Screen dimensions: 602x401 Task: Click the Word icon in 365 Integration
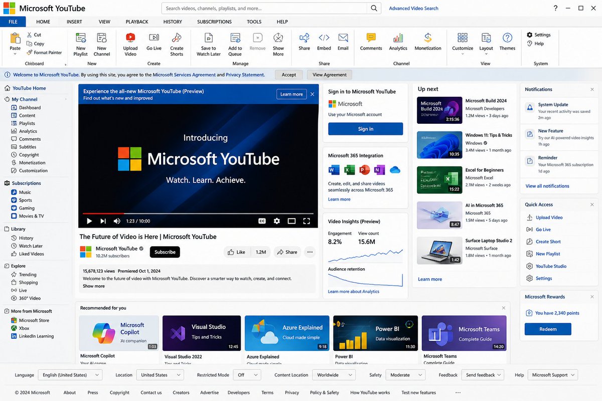click(x=334, y=170)
